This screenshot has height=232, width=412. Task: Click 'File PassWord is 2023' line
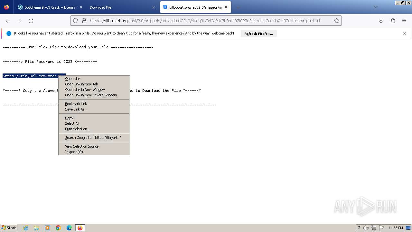click(x=50, y=62)
